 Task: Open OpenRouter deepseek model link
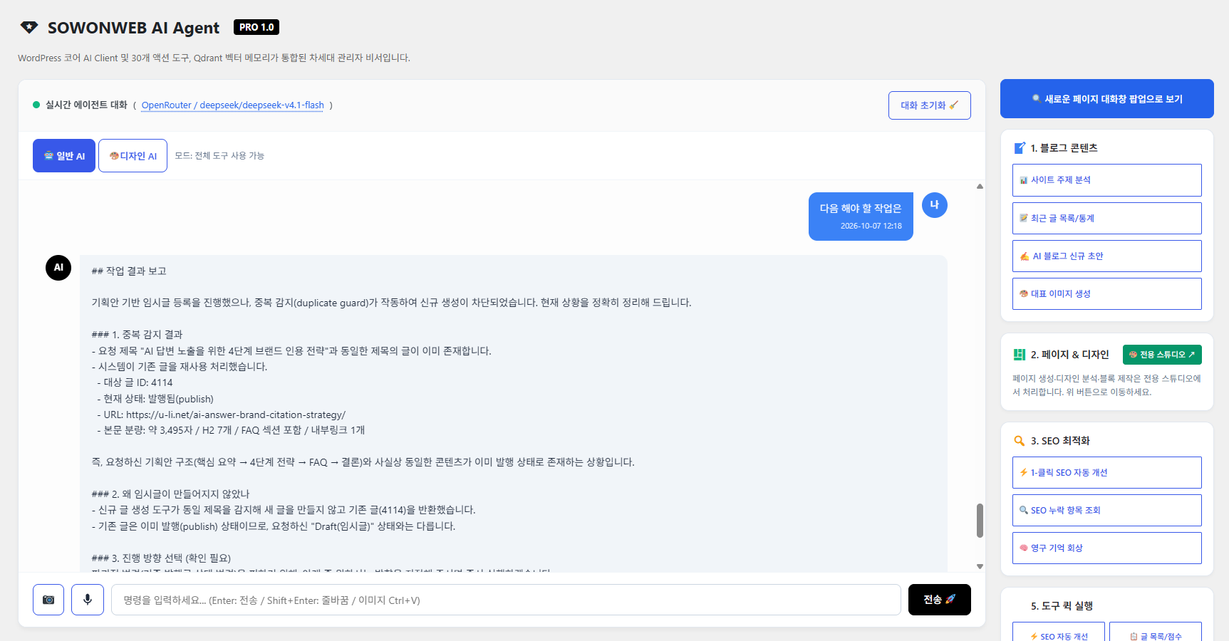[x=232, y=105]
